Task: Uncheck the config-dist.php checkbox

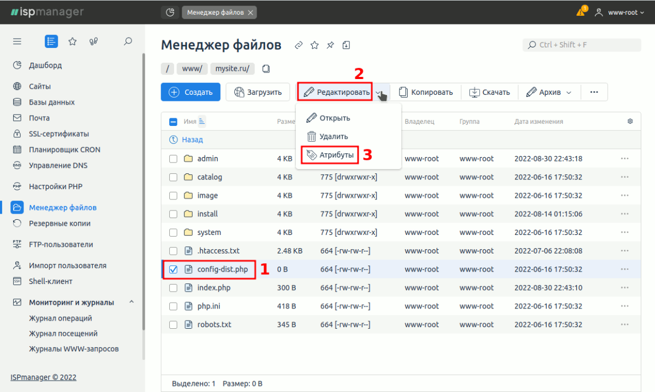Action: tap(173, 269)
